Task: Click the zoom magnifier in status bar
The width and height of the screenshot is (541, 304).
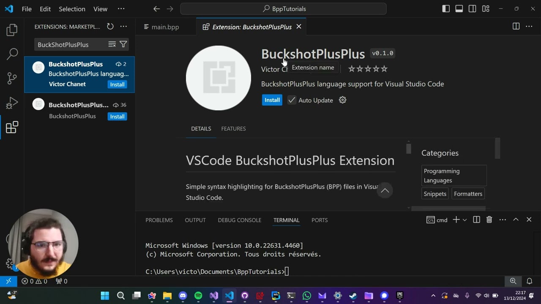Action: (513, 281)
